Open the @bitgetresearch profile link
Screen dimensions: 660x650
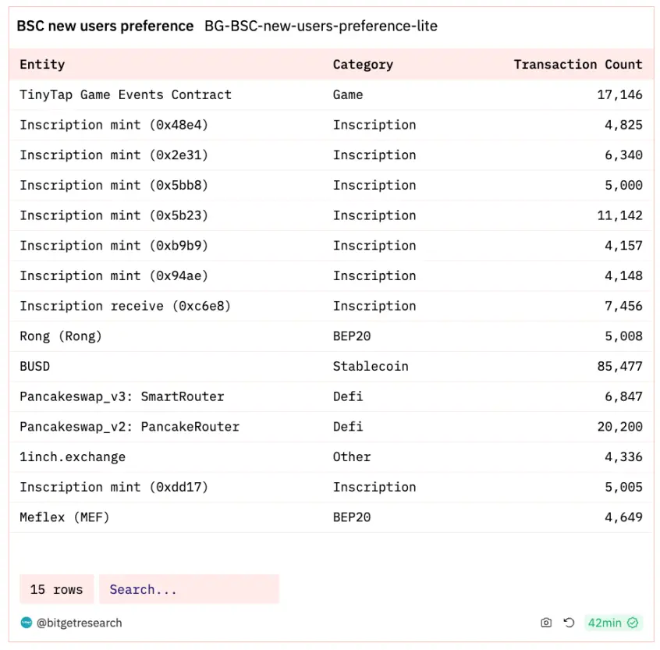coord(79,623)
